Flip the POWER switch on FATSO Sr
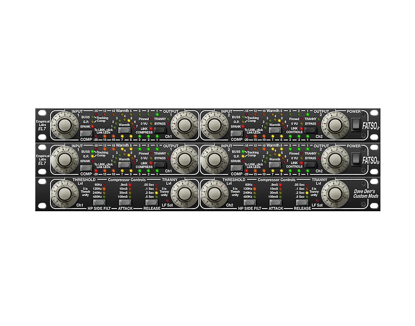This screenshot has width=415, height=326. 356,159
